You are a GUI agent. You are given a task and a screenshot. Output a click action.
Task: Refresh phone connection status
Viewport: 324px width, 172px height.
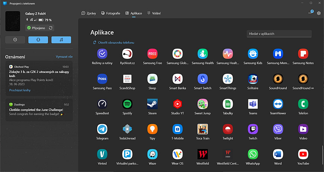(51, 28)
